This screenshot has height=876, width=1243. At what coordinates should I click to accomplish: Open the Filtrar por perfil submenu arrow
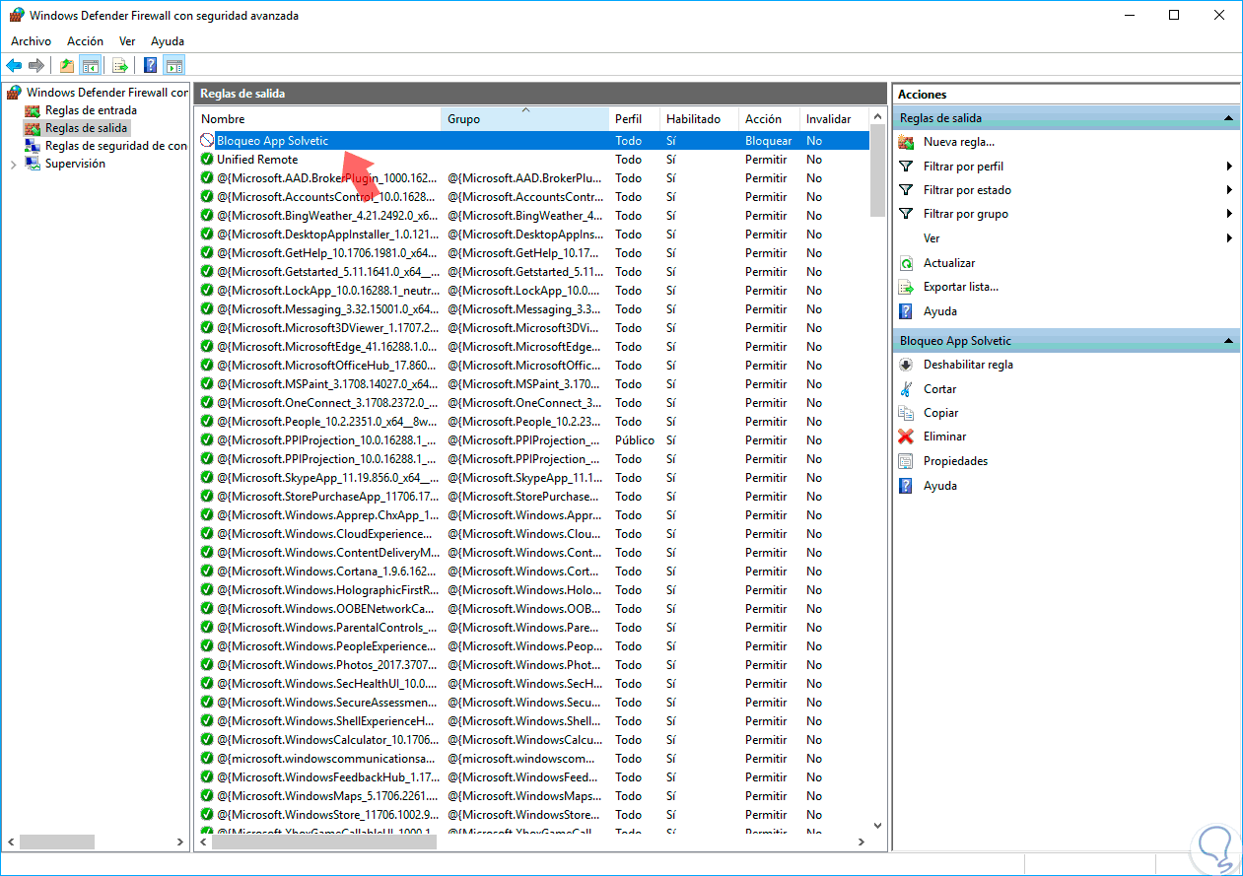(x=1229, y=167)
